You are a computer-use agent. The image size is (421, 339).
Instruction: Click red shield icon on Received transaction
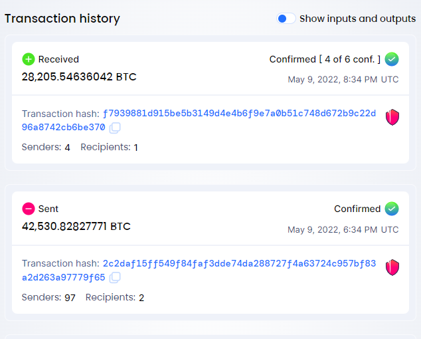click(x=392, y=117)
